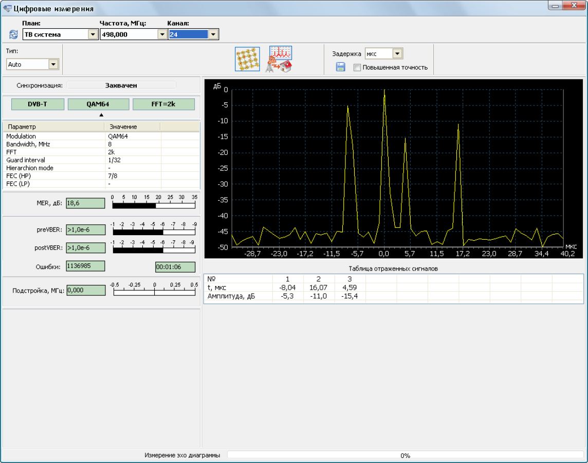
Task: Enable the Повышенная точность checkbox
Action: click(357, 67)
